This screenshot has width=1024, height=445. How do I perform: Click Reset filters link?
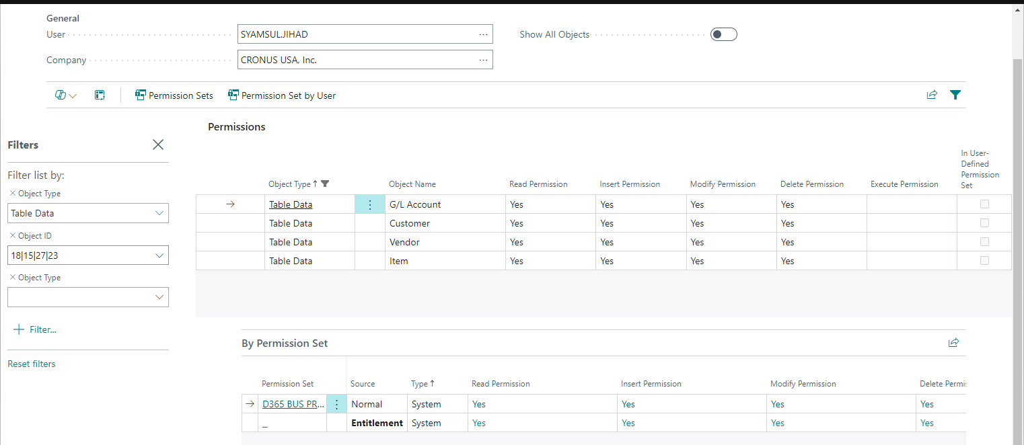(x=32, y=364)
